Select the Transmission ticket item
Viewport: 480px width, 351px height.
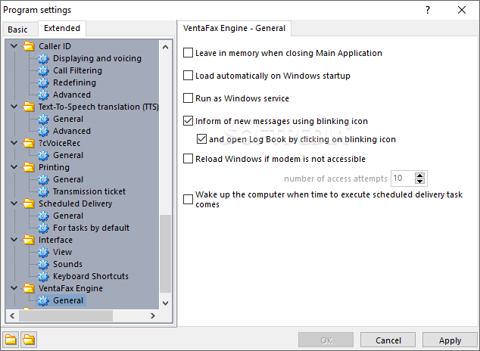tap(89, 191)
